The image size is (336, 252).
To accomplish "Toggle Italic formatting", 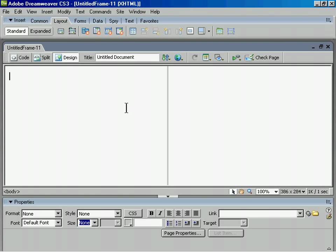I will point(160,213).
